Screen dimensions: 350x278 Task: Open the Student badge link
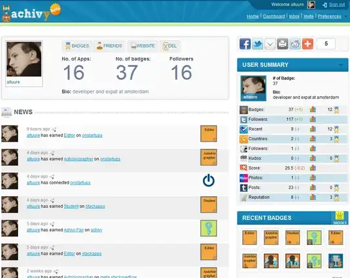(71, 206)
